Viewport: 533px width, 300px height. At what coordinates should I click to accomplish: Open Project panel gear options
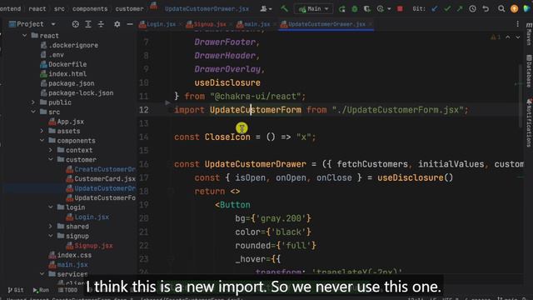tap(117, 24)
